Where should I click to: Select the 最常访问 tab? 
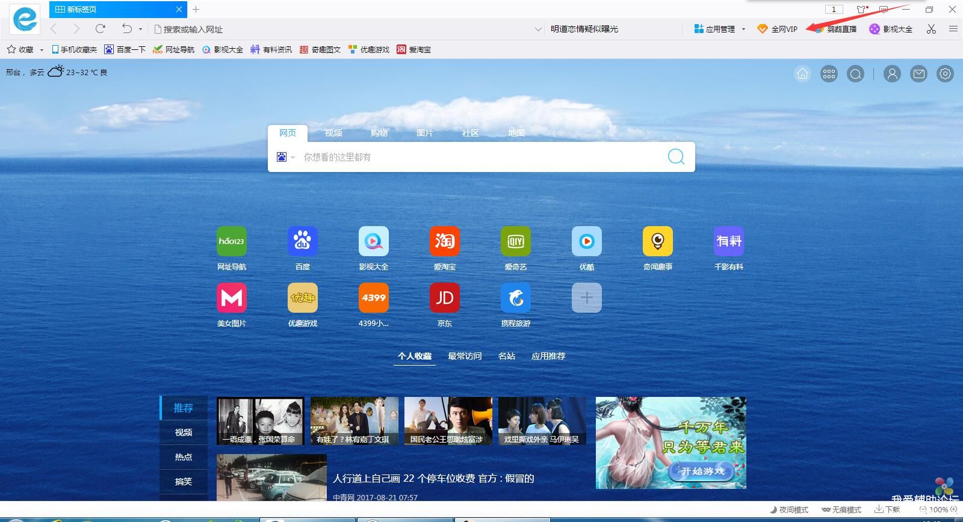pos(465,356)
